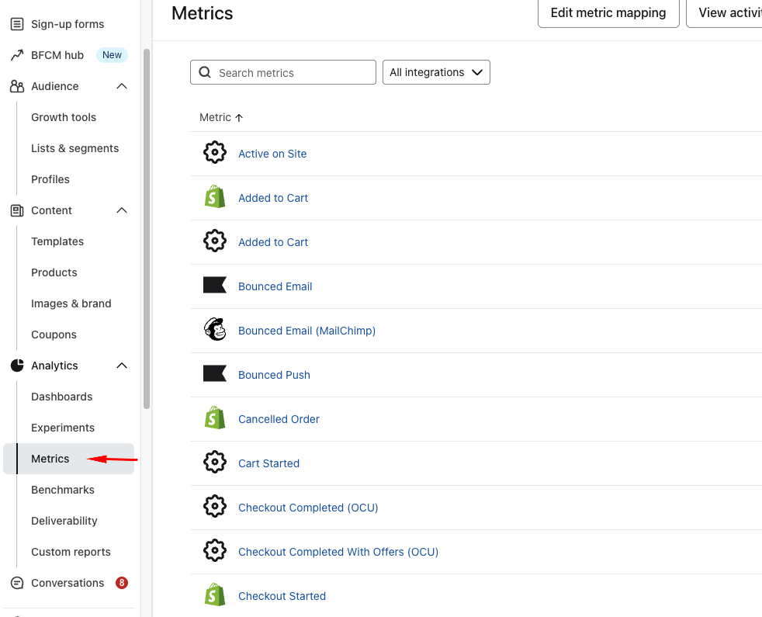Screen dimensions: 762x617
Task: Open Dashboards page
Action: [x=62, y=397]
